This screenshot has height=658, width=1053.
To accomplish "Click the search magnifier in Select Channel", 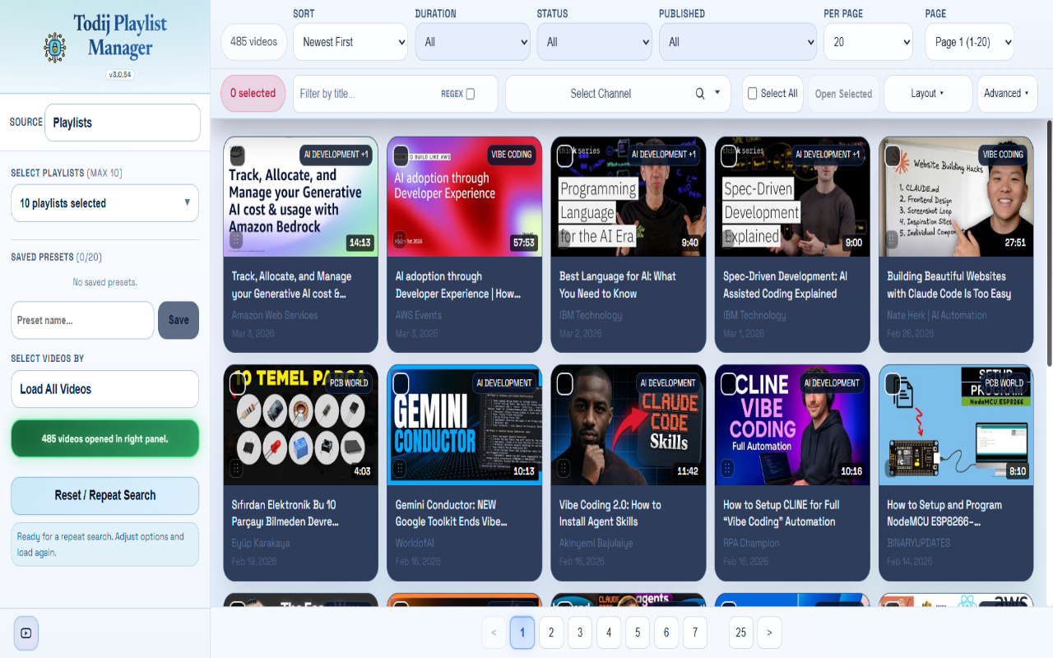I will pos(700,94).
